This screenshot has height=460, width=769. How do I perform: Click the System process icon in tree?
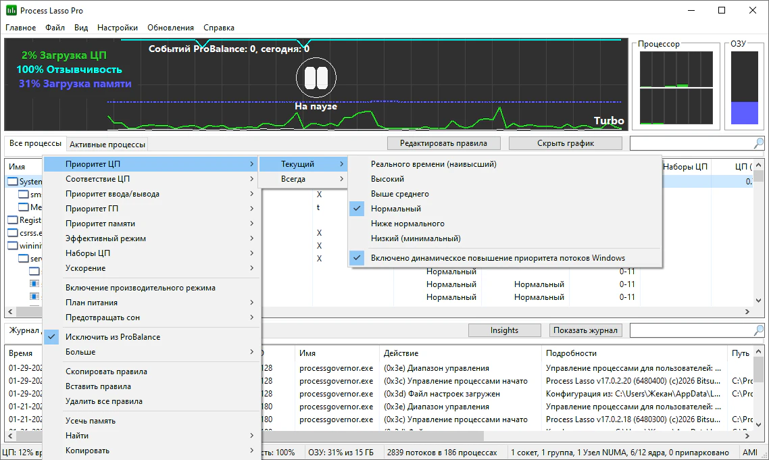(13, 182)
